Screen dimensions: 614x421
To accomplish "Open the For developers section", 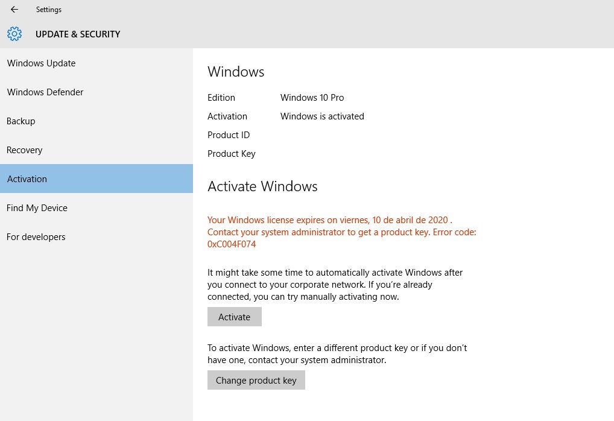I will click(x=97, y=237).
